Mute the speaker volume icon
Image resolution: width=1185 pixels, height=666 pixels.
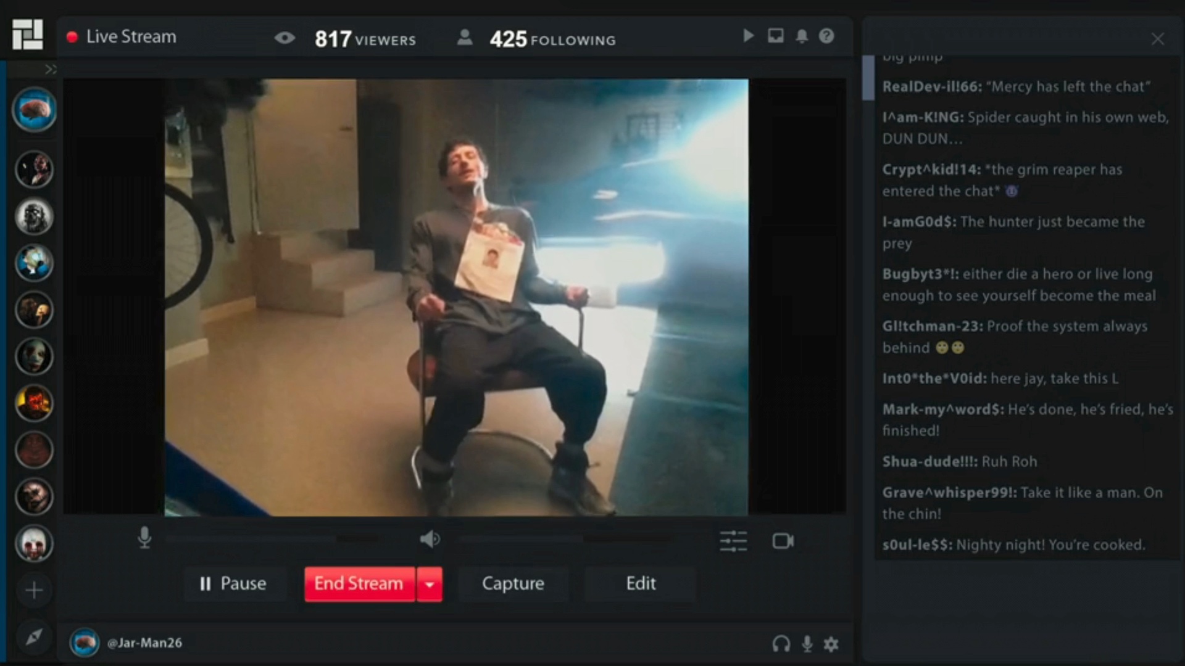pos(430,539)
